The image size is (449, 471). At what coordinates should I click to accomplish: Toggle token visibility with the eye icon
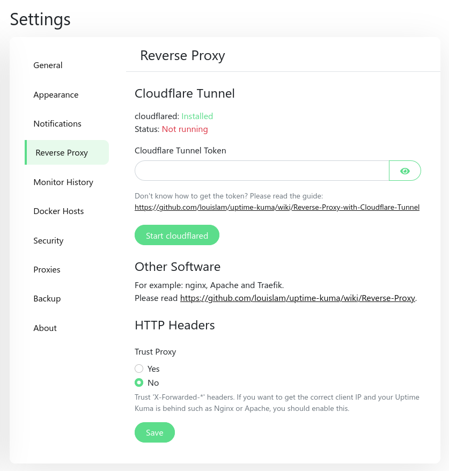click(x=404, y=171)
